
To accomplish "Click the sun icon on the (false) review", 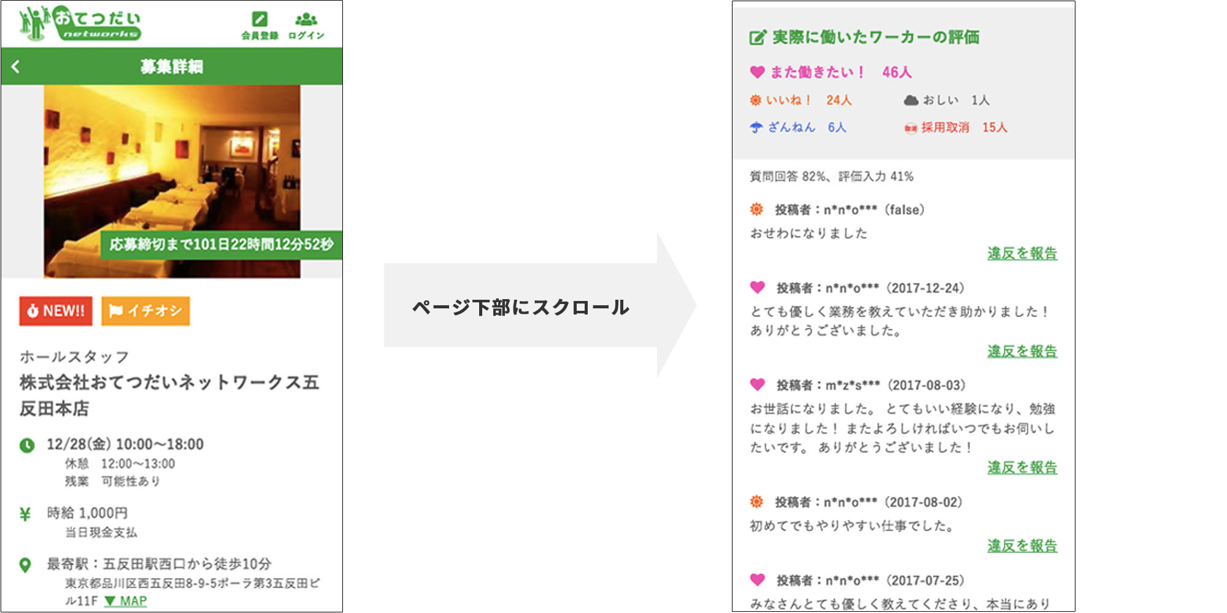I will [x=756, y=210].
